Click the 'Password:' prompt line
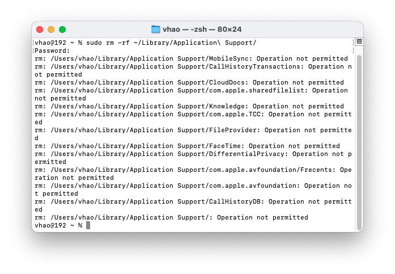Screen dimensions: 395x274 click(52, 50)
